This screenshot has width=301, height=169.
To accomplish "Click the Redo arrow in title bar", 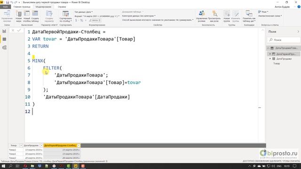I will pos(16,2).
